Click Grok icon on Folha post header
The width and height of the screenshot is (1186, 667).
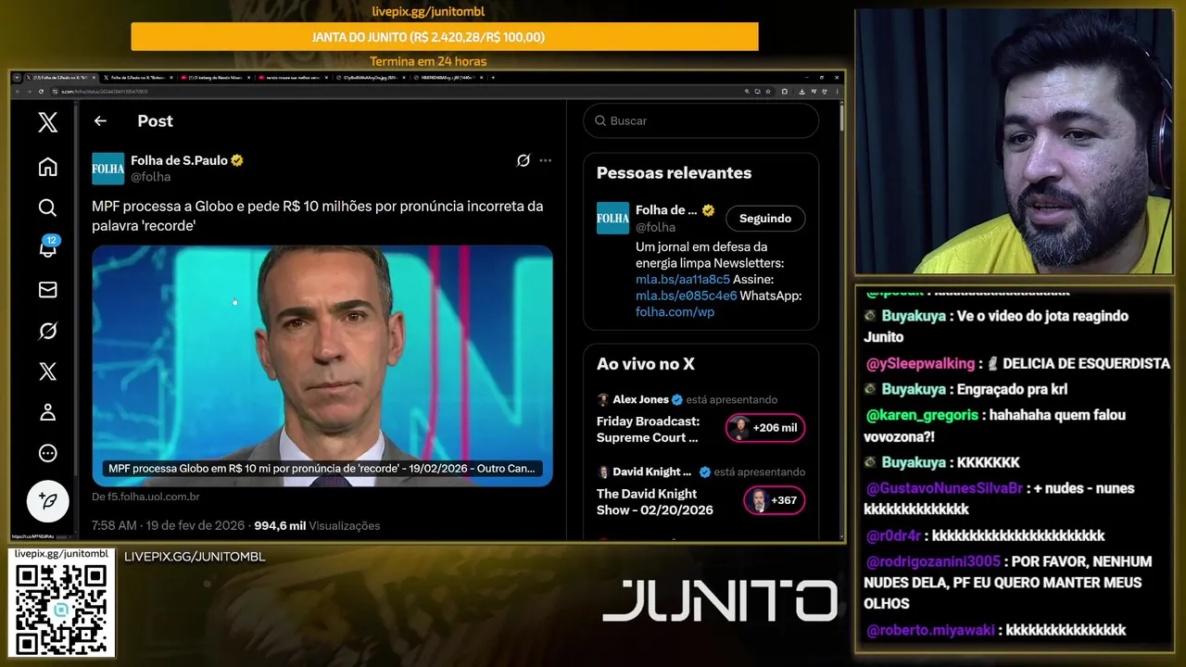point(524,160)
